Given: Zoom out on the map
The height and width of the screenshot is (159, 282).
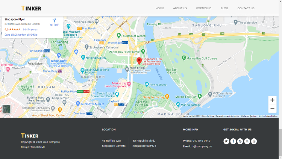Looking at the screenshot, I should click(272, 108).
